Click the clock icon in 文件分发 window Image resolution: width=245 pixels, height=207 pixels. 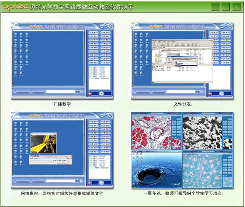222,93
